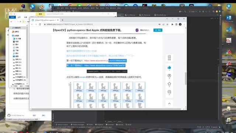Select the 文件 tab in File Explorer
The width and height of the screenshot is (236, 133).
pyautogui.click(x=12, y=17)
